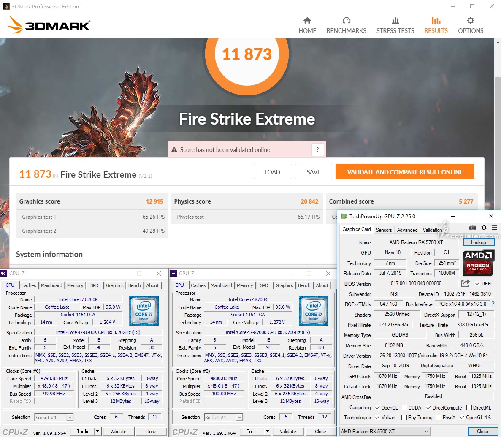Switch to the Memory tab in right CPU-Z
This screenshot has height=437, width=501.
(x=245, y=285)
